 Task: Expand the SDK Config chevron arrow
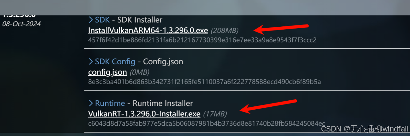point(91,61)
